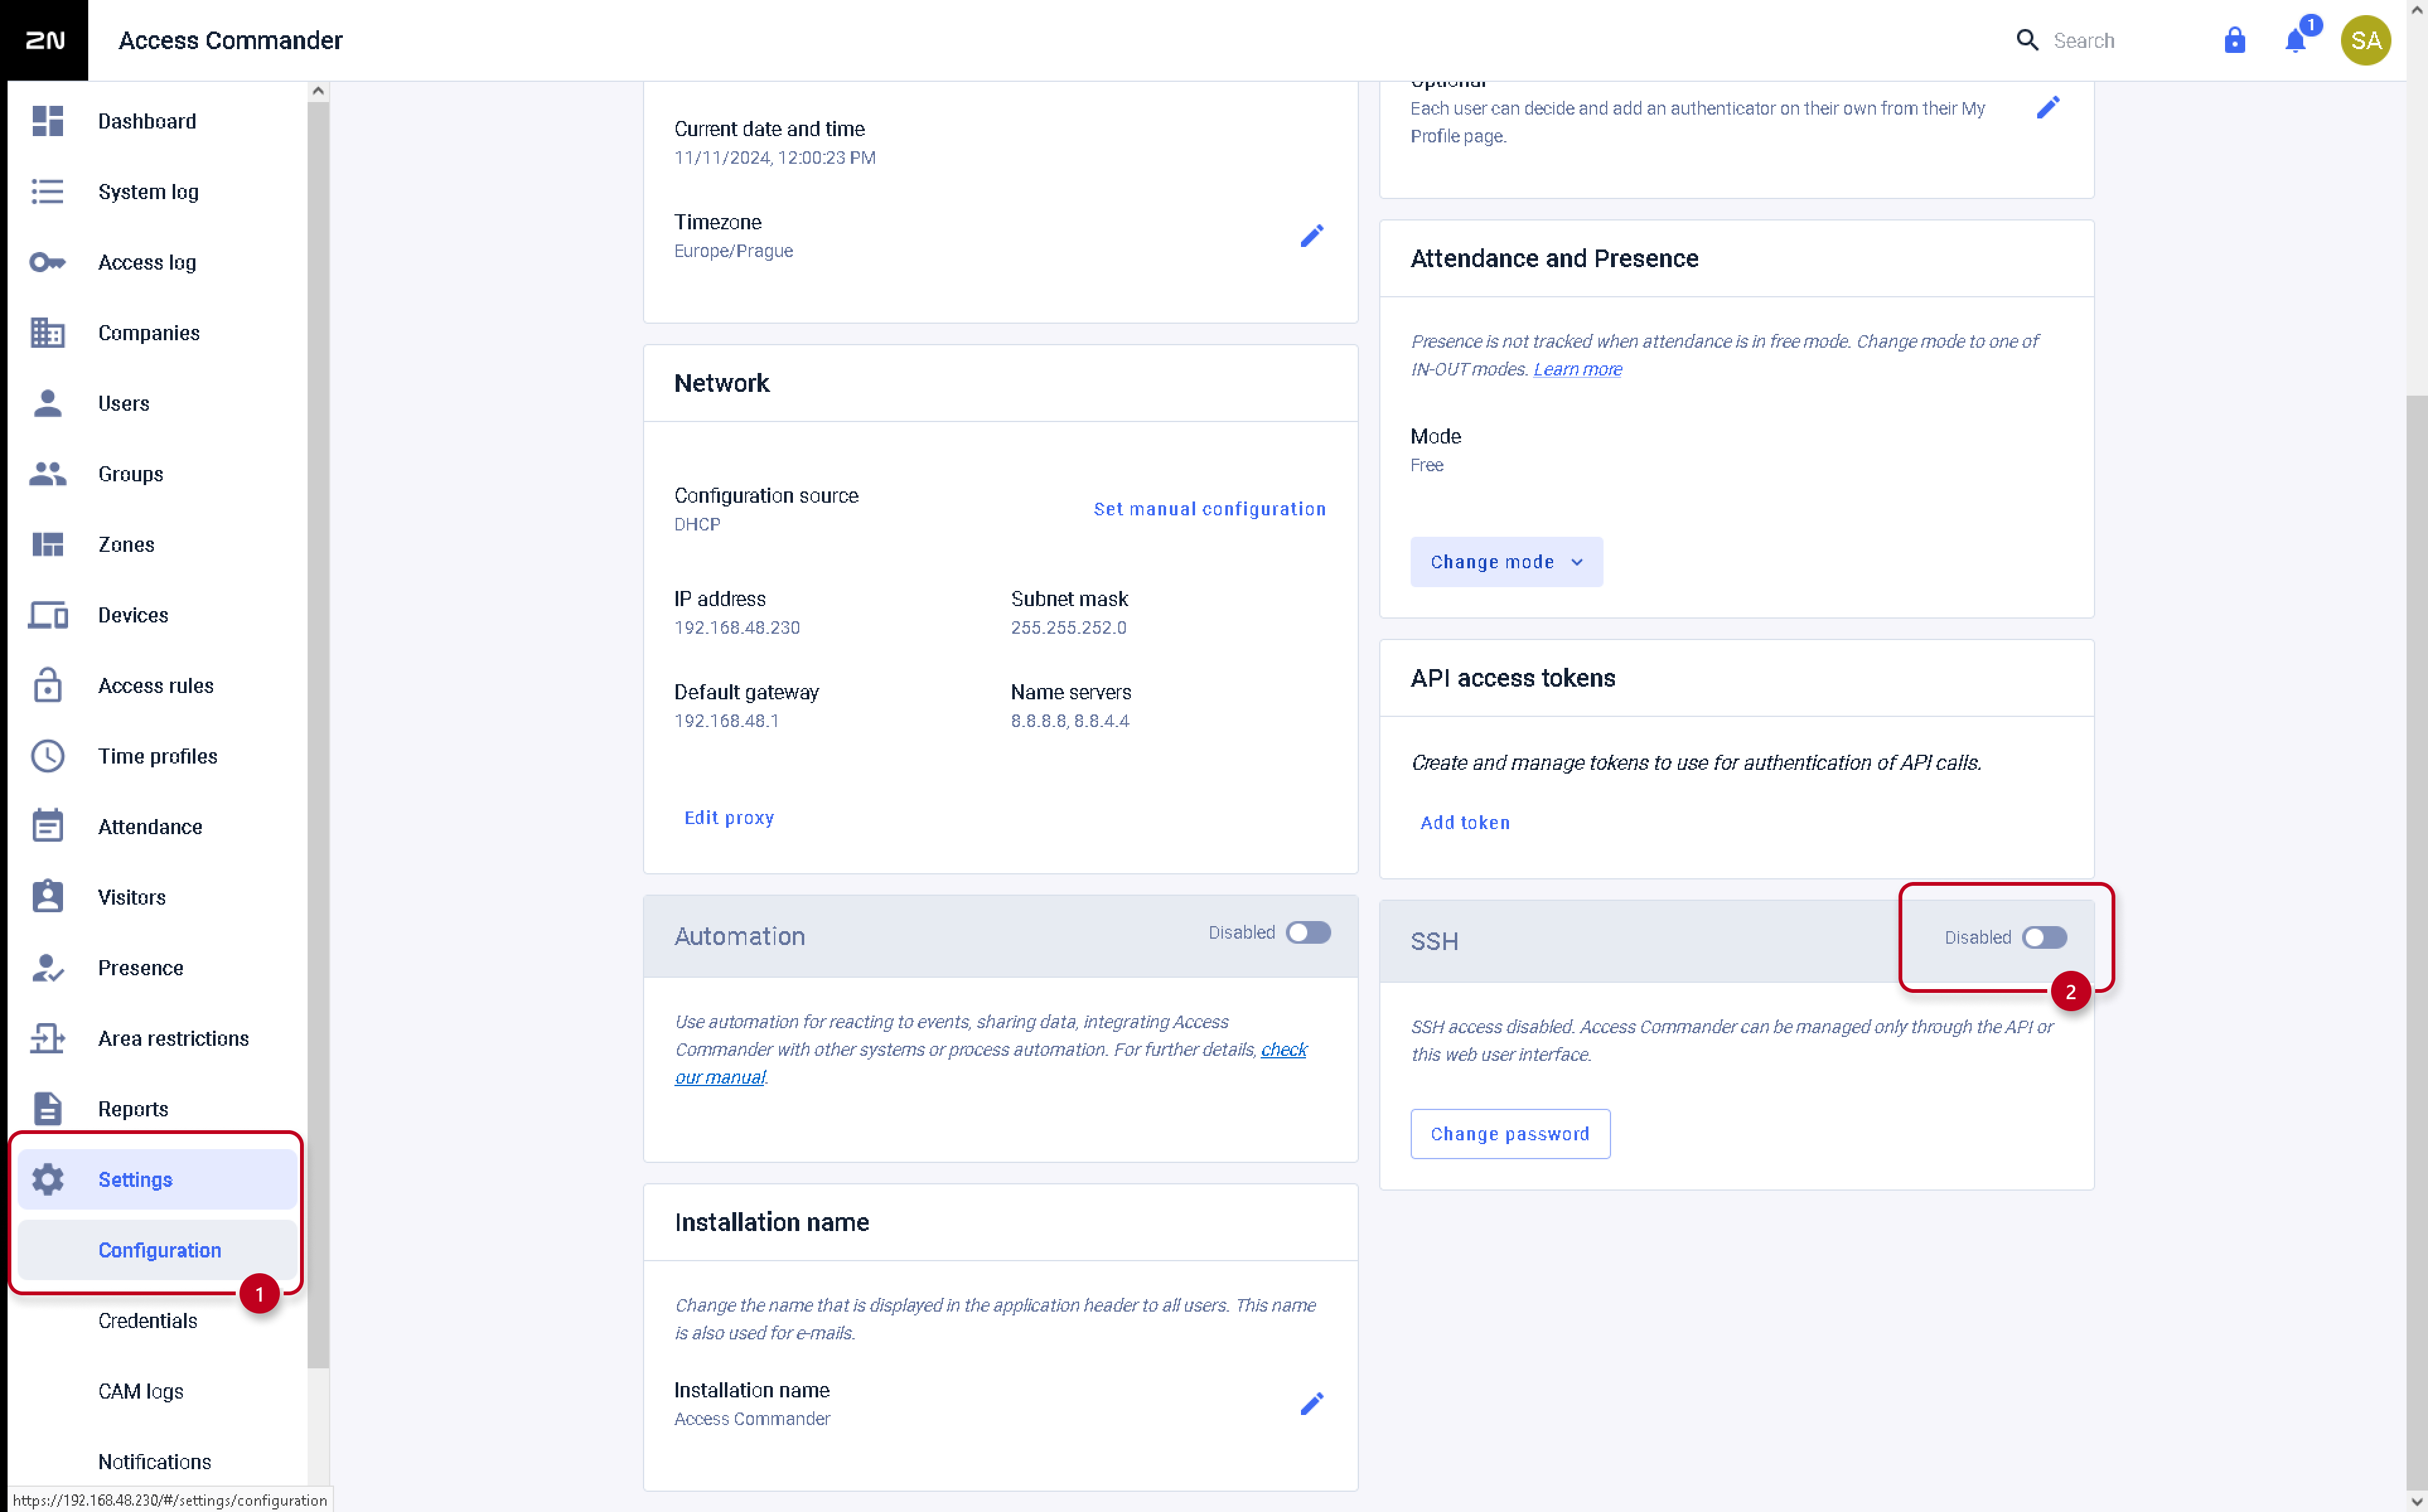Toggle the Automation switch
2428x1512 pixels.
pyautogui.click(x=1309, y=932)
